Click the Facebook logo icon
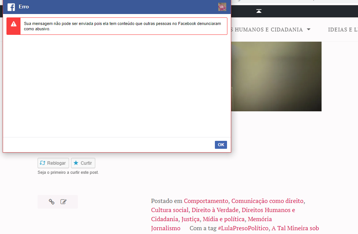Image resolution: width=358 pixels, height=234 pixels. coord(11,7)
